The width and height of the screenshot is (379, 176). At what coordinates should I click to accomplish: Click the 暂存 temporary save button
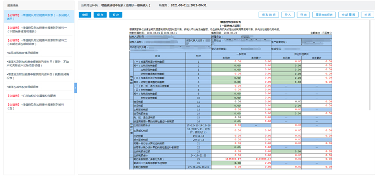point(116,15)
